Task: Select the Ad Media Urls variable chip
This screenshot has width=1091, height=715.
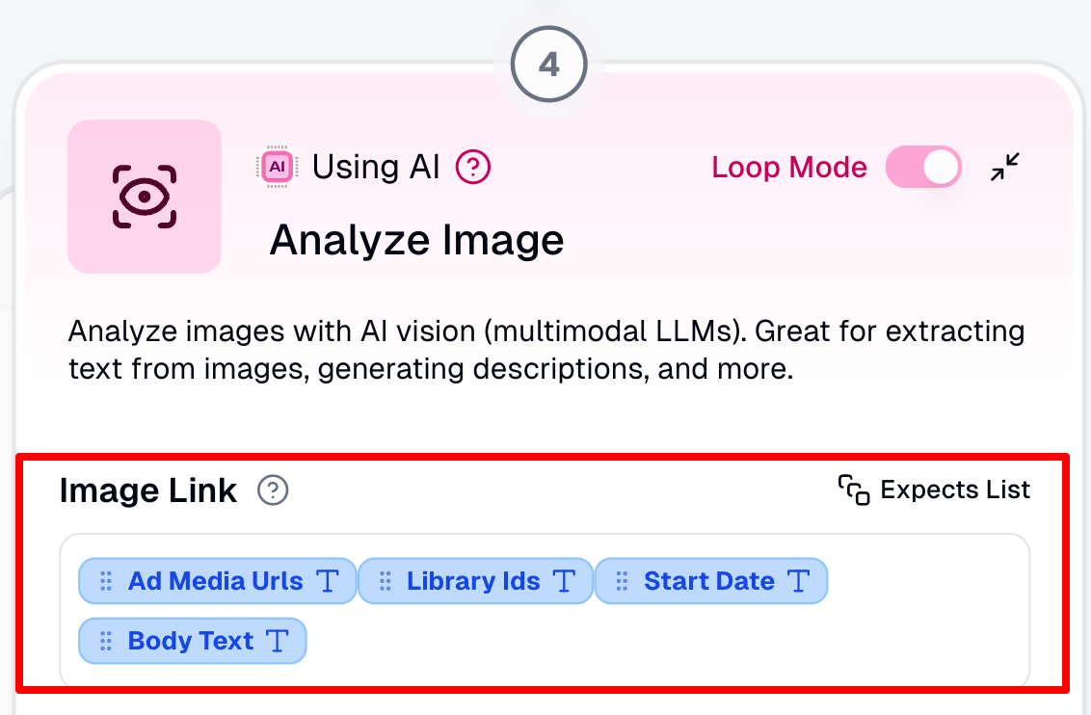Action: [217, 581]
